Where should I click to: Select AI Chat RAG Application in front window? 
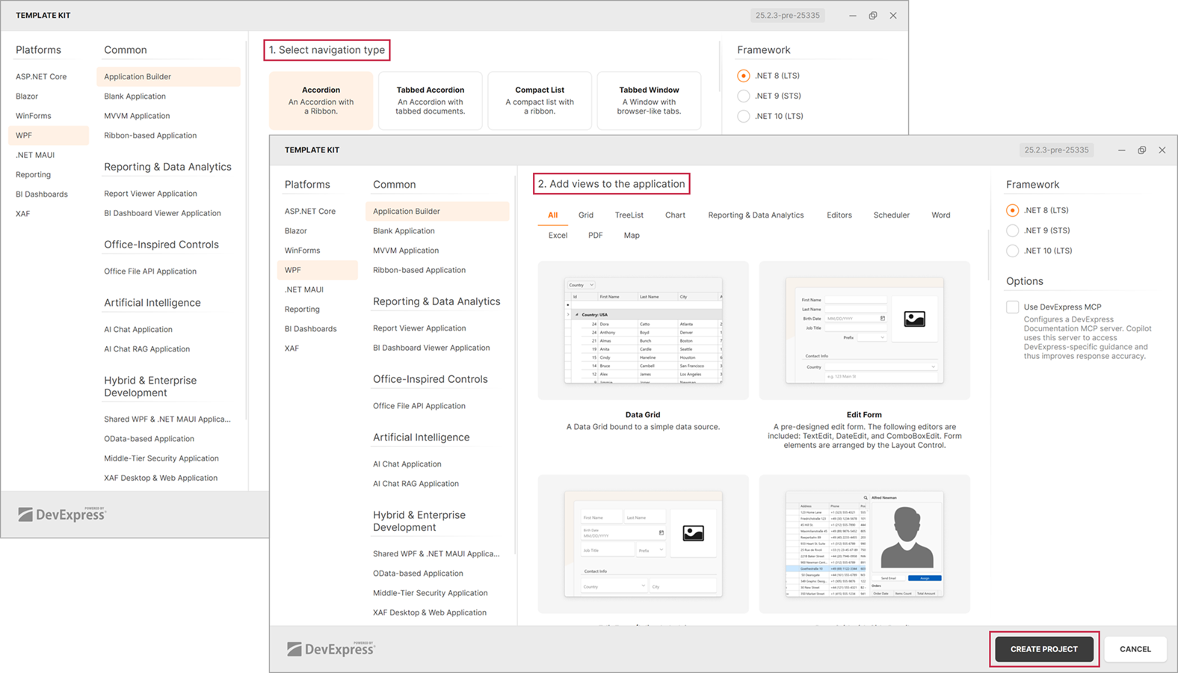416,484
